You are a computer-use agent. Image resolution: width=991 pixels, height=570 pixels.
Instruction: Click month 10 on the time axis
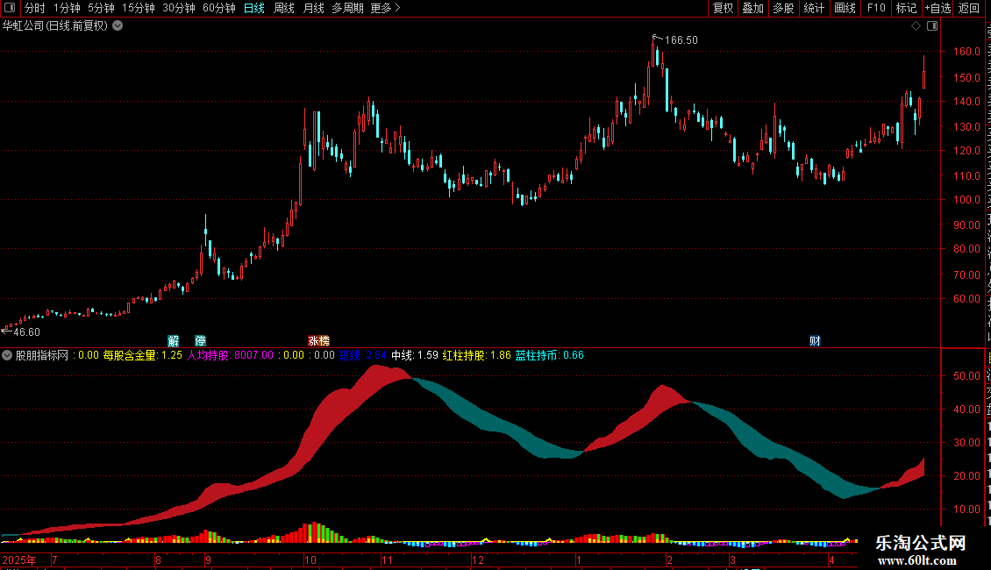(x=310, y=559)
